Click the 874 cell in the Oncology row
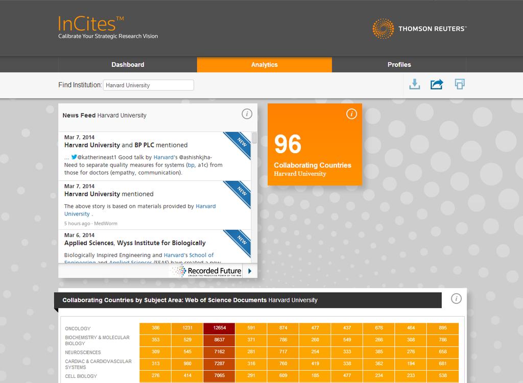523x383 pixels. [283, 328]
